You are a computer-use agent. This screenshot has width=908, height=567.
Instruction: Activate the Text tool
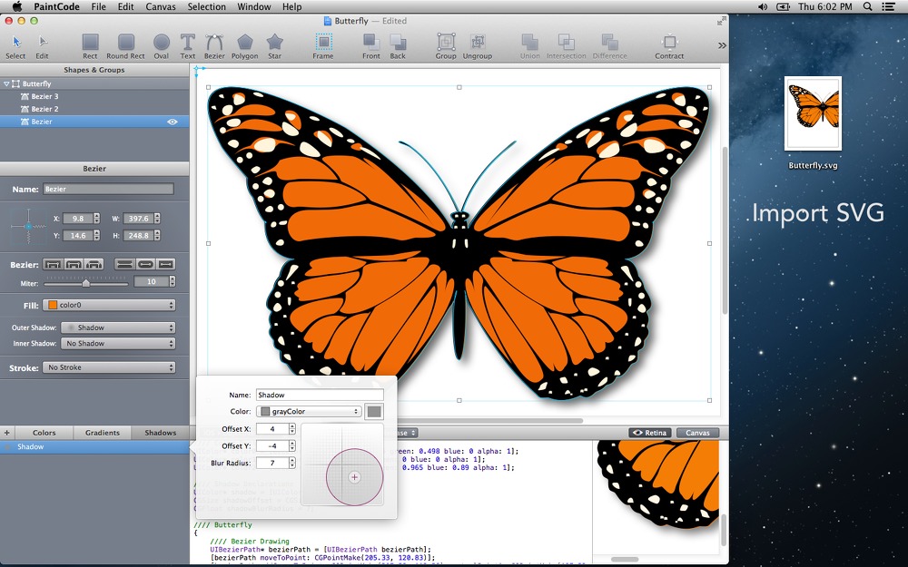point(188,46)
